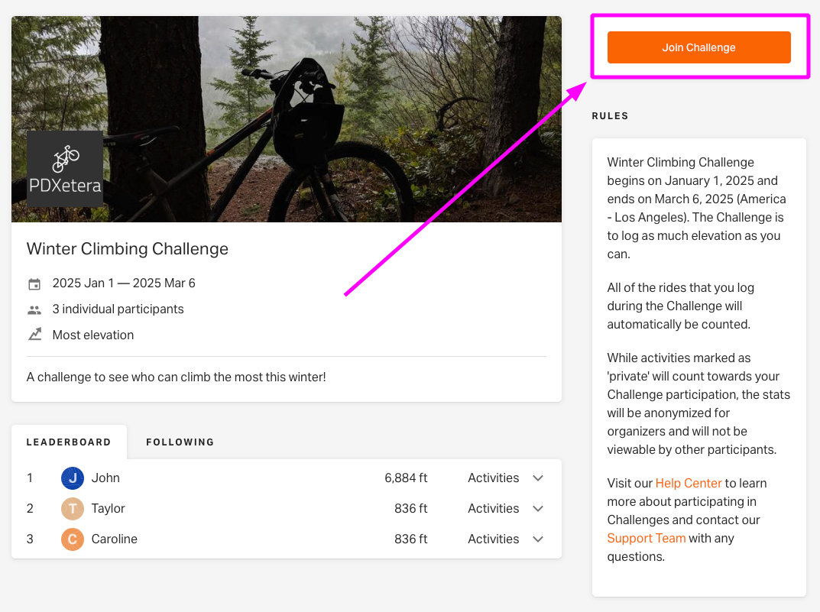Click the participants people icon
Screen dimensions: 820x612
(34, 310)
